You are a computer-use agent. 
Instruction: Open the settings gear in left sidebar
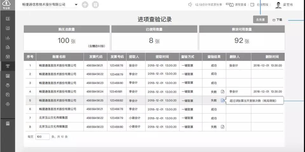[8, 104]
